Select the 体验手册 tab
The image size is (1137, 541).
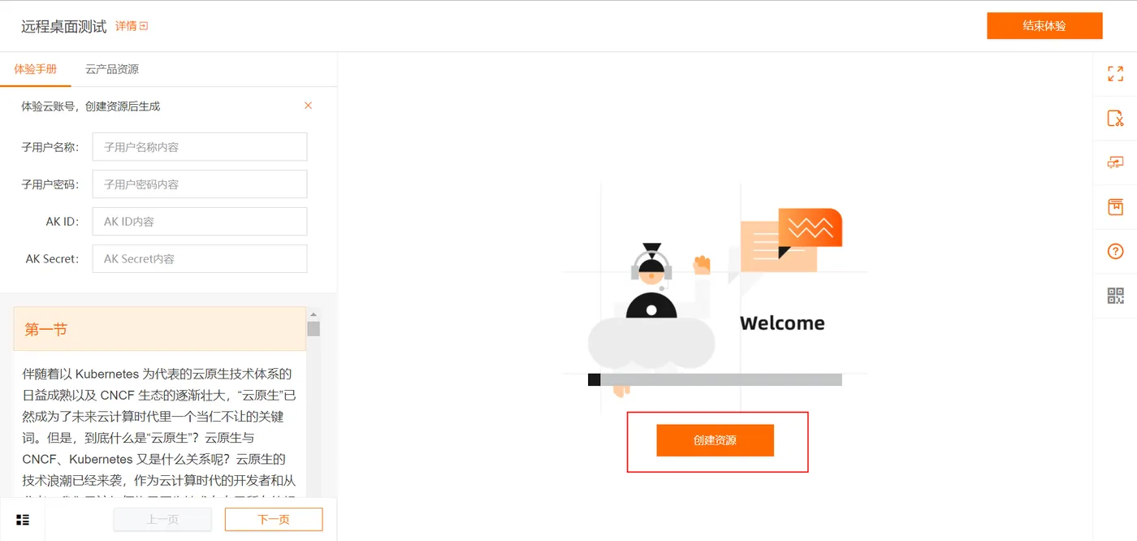pyautogui.click(x=36, y=69)
